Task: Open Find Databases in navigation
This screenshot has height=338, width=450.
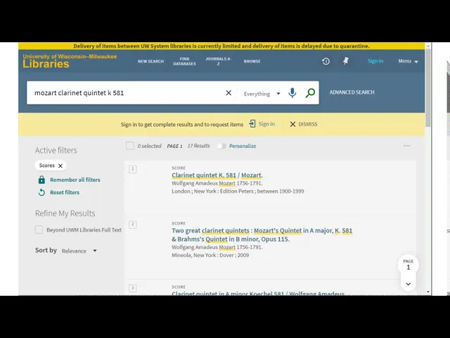Action: tap(184, 61)
